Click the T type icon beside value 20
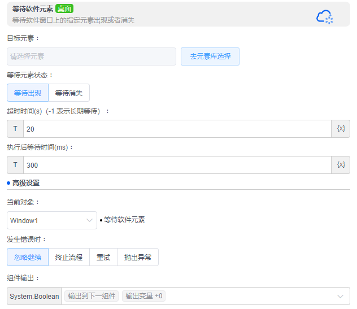Viewport: 357px width, 309px height. (x=15, y=129)
